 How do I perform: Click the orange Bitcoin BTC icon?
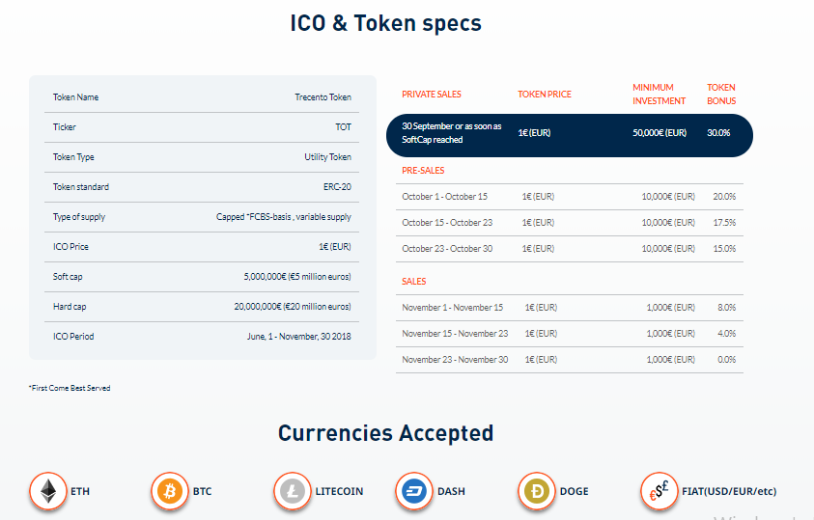[170, 491]
